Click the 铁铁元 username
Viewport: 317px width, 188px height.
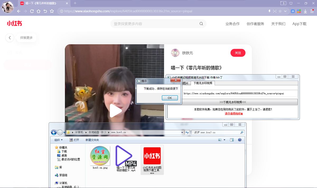(x=188, y=53)
